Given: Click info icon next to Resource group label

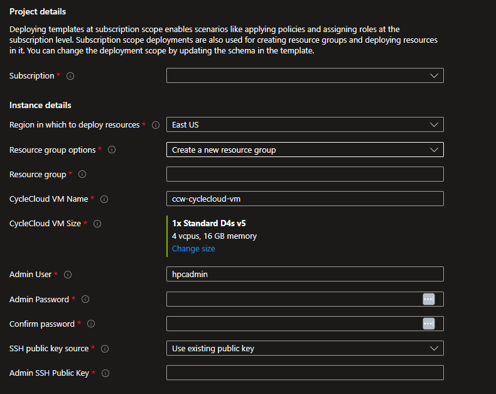Looking at the screenshot, I should pyautogui.click(x=82, y=174).
